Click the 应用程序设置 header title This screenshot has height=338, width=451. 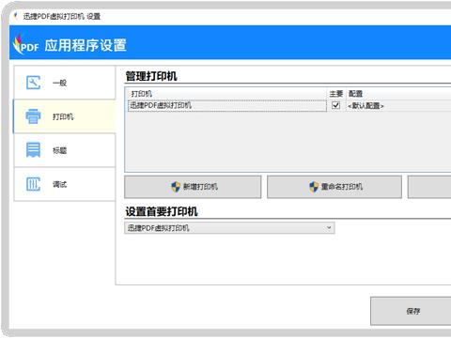click(86, 45)
